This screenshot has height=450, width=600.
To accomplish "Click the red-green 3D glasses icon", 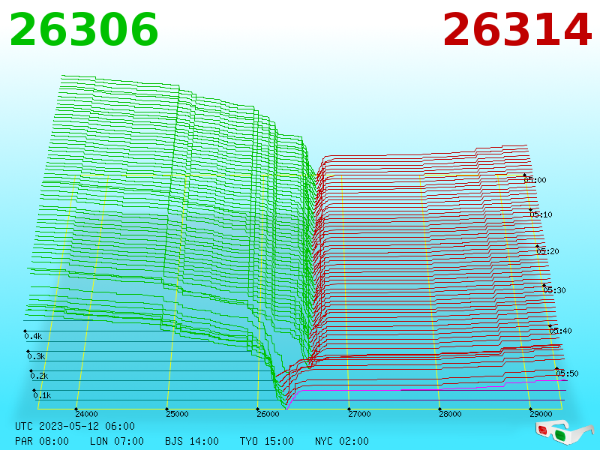I will [x=565, y=432].
